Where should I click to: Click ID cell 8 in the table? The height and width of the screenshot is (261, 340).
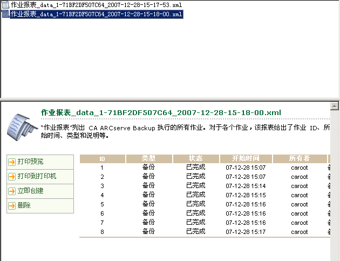[102, 232]
